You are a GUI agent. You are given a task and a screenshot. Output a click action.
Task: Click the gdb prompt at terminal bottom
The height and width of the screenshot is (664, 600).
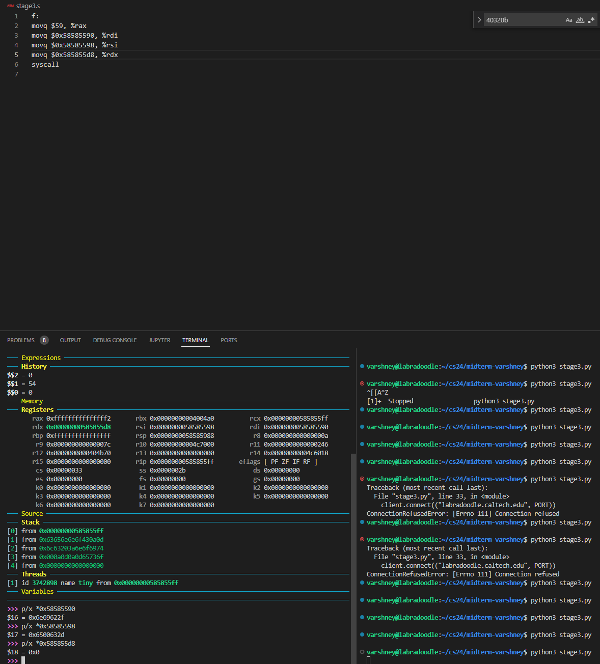click(x=23, y=660)
